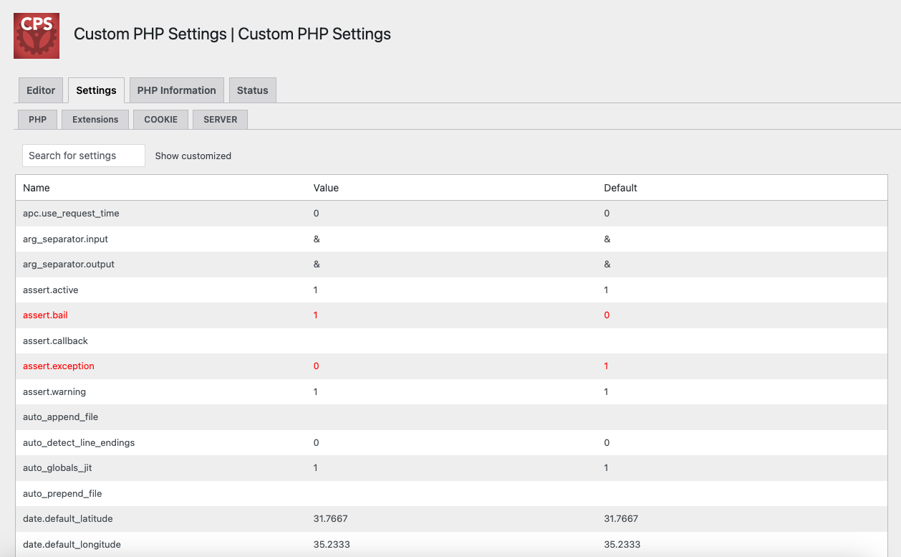Open the PHP Information tab
This screenshot has width=901, height=557.
point(176,90)
